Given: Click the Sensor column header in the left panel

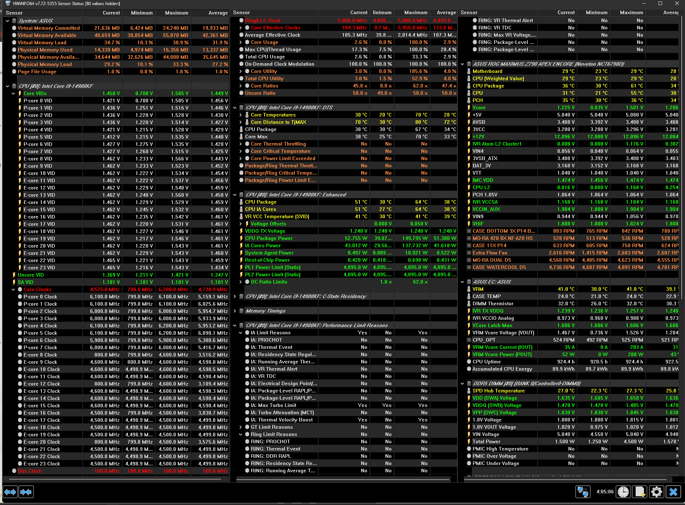Looking at the screenshot, I should point(43,13).
